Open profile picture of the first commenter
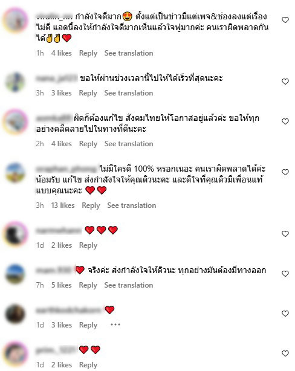Image resolution: width=295 pixels, height=371 pixels. 15,20
